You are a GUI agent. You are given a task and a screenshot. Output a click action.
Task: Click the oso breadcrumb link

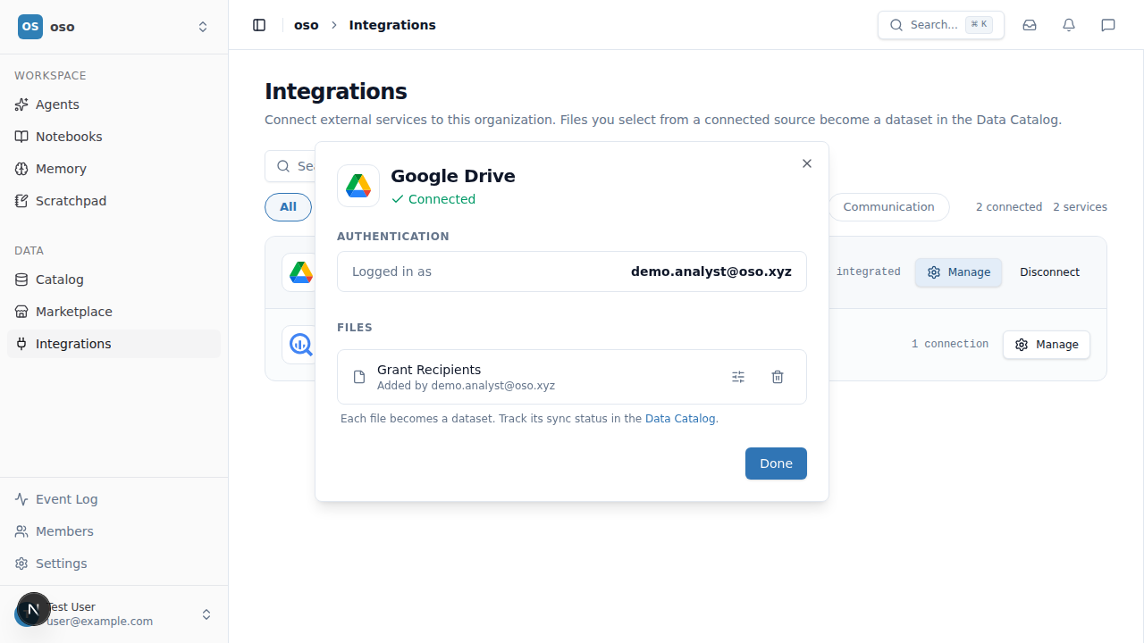tap(307, 25)
